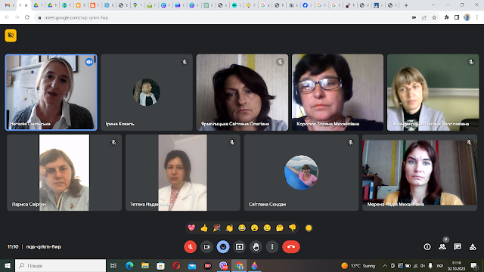Switch to the Google Maps tab
Screen dimensions: 484x272
pos(137,5)
